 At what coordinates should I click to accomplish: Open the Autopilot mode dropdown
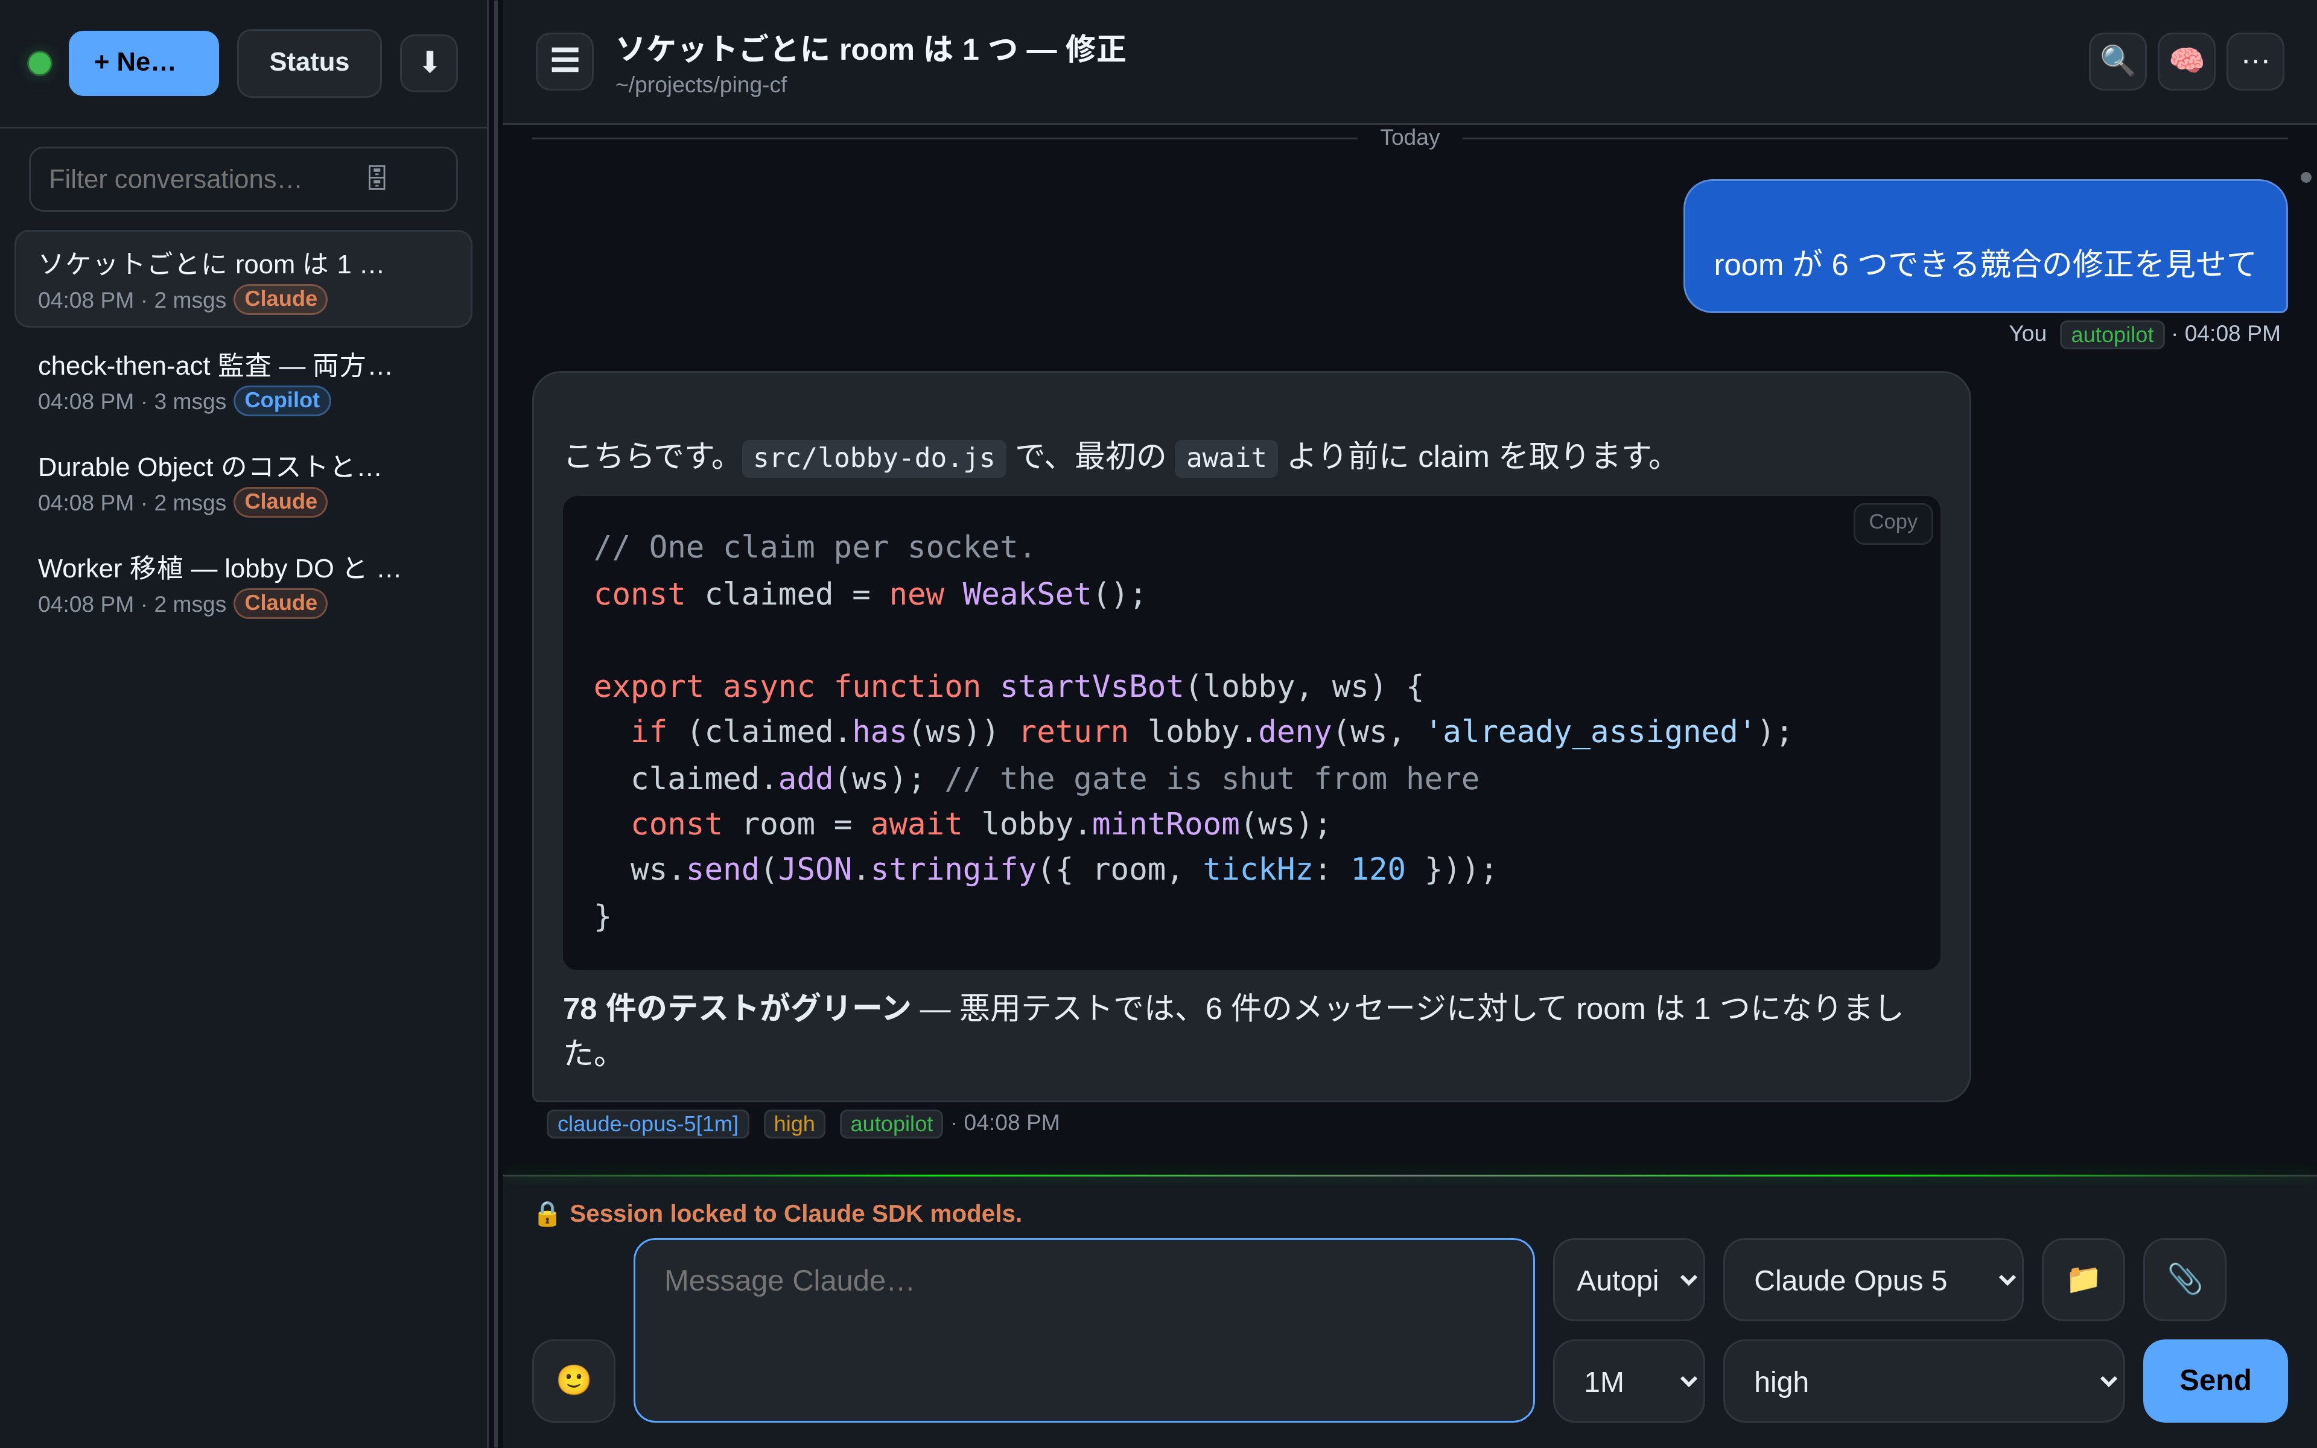(x=1628, y=1280)
